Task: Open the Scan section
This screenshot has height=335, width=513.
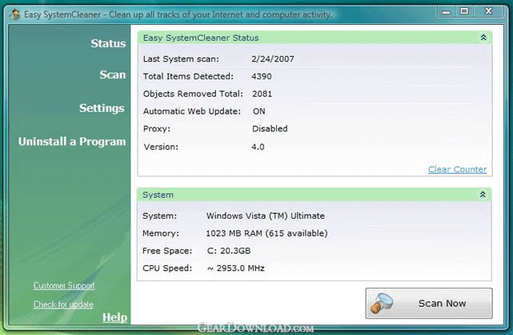Action: tap(113, 75)
